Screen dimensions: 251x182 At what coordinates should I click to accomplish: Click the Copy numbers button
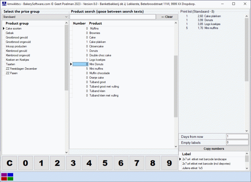(214, 148)
